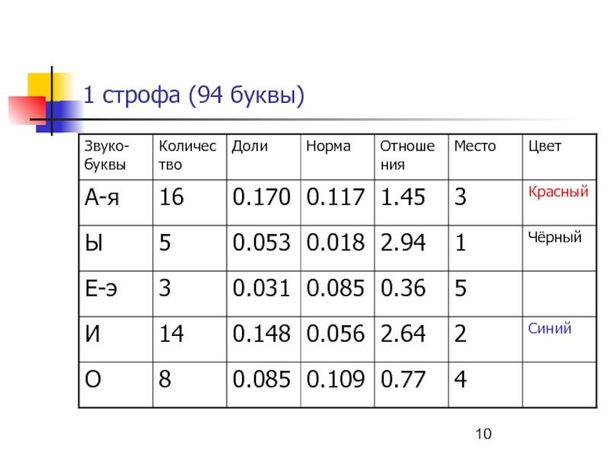Select the 'А-я' row label cell
Viewport: 609px width, 456px height.
coord(107,199)
